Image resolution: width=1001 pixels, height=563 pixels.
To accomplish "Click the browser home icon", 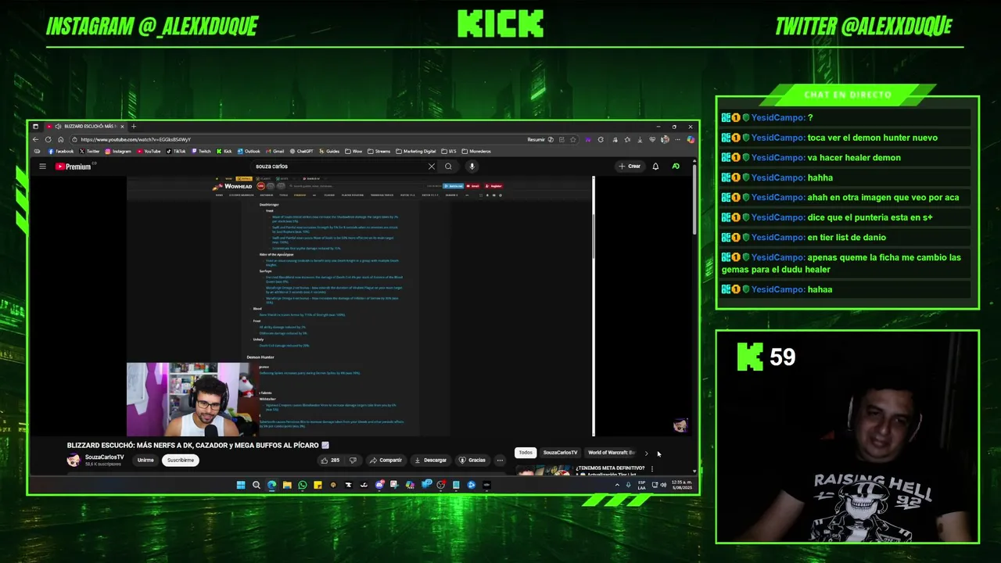I will point(60,139).
